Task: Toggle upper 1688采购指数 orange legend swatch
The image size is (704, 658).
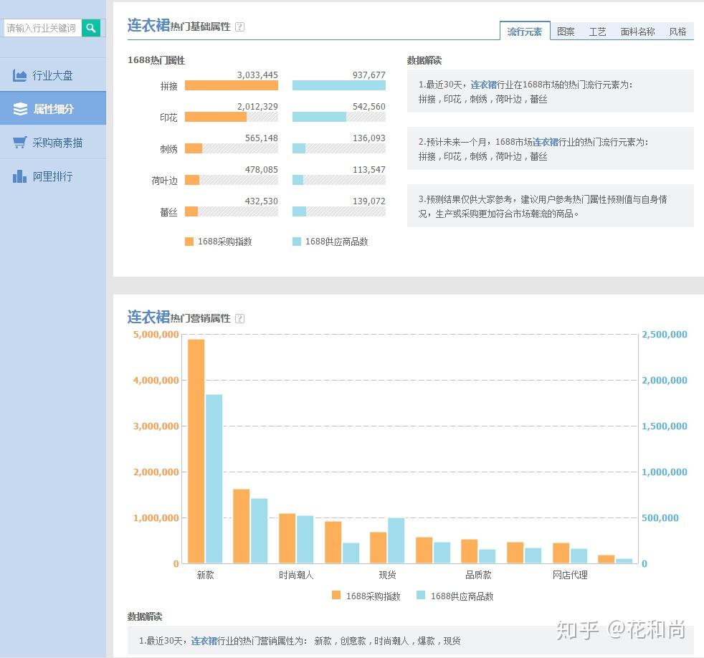Action: point(189,242)
